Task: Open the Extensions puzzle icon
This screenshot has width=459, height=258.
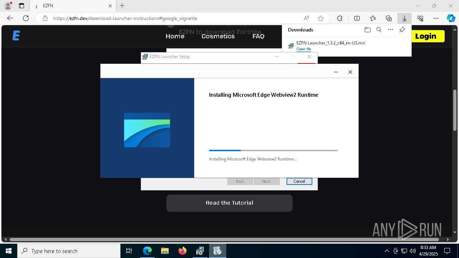Action: 340,18
